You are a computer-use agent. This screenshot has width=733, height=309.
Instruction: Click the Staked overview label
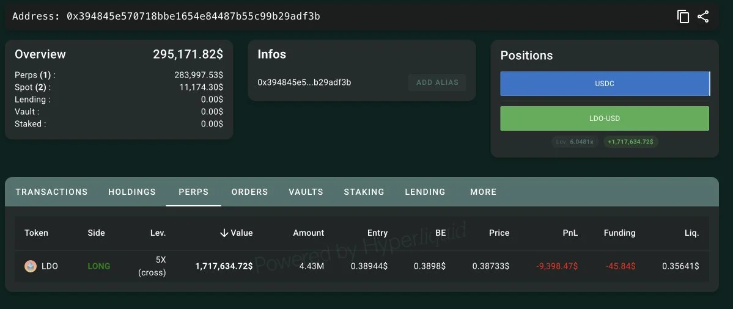coord(31,124)
